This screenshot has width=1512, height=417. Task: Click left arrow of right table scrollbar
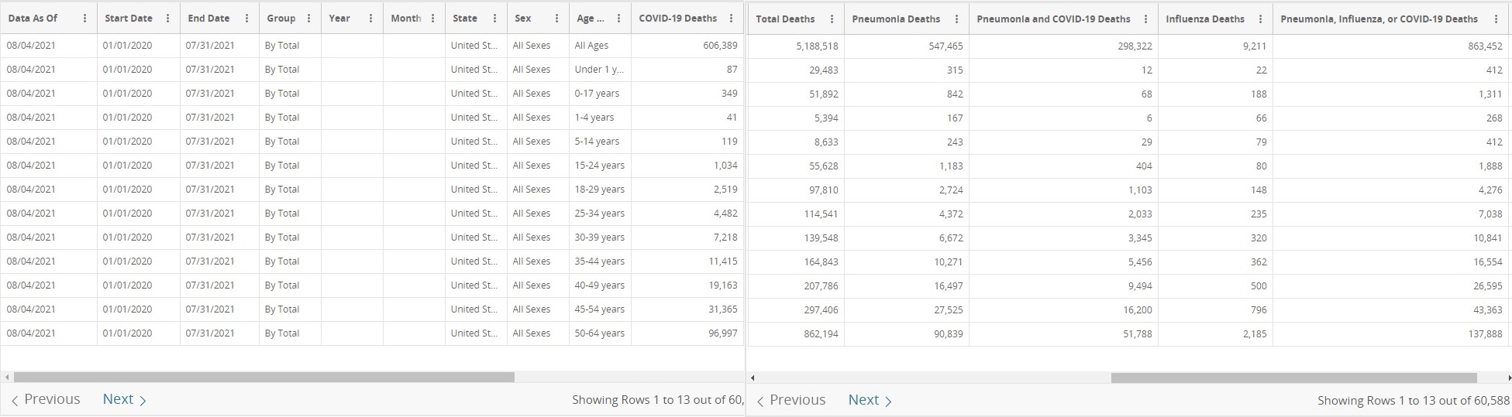[x=753, y=378]
